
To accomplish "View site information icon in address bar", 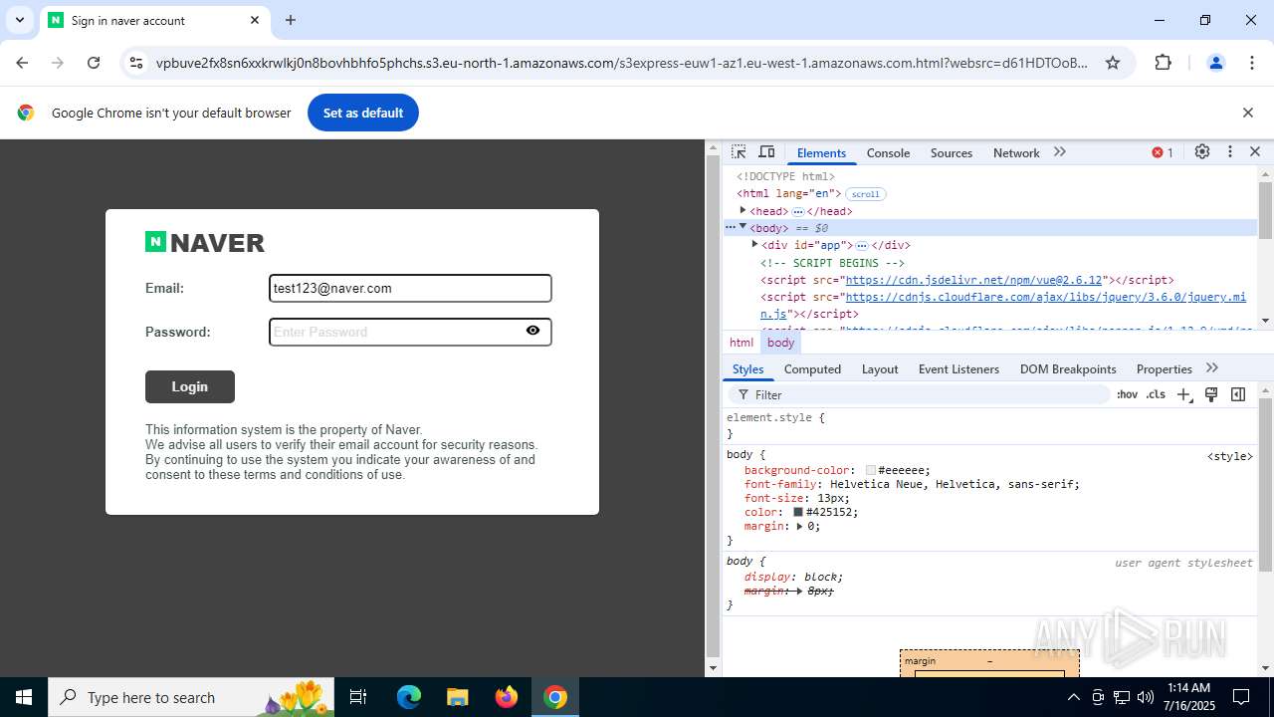I will [136, 63].
